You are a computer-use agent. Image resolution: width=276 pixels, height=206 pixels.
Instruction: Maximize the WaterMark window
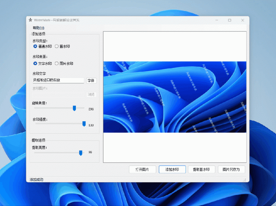229,20
